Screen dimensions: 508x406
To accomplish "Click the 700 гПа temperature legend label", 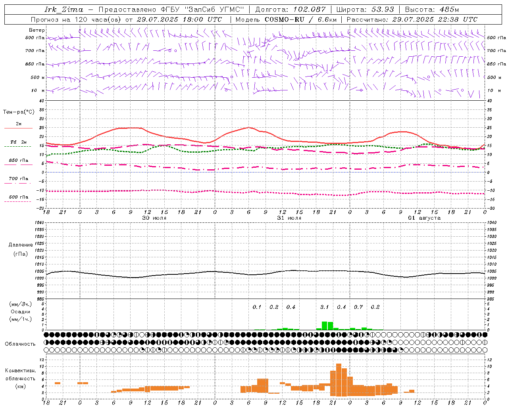I will [x=19, y=179].
